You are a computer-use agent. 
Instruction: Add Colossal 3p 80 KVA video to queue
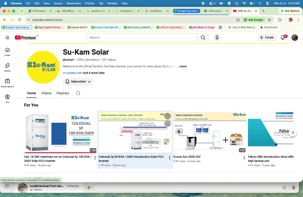coord(167,123)
